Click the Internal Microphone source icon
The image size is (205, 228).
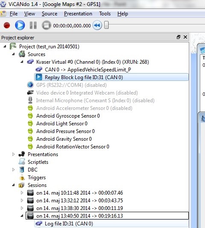[30, 100]
